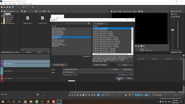Open the Tools menu

pyautogui.click(x=19, y=4)
